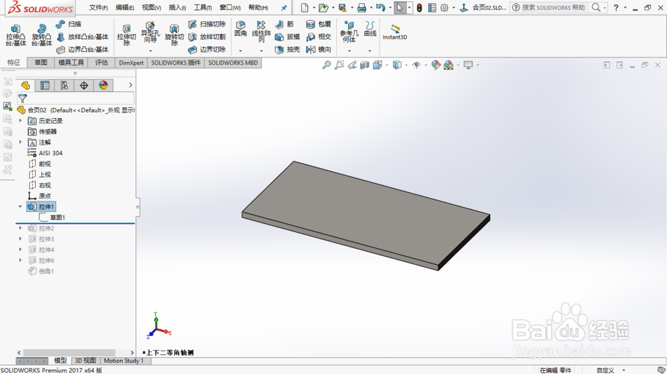
Task: Expand the 拉伸2 feature node
Action: [x=20, y=228]
